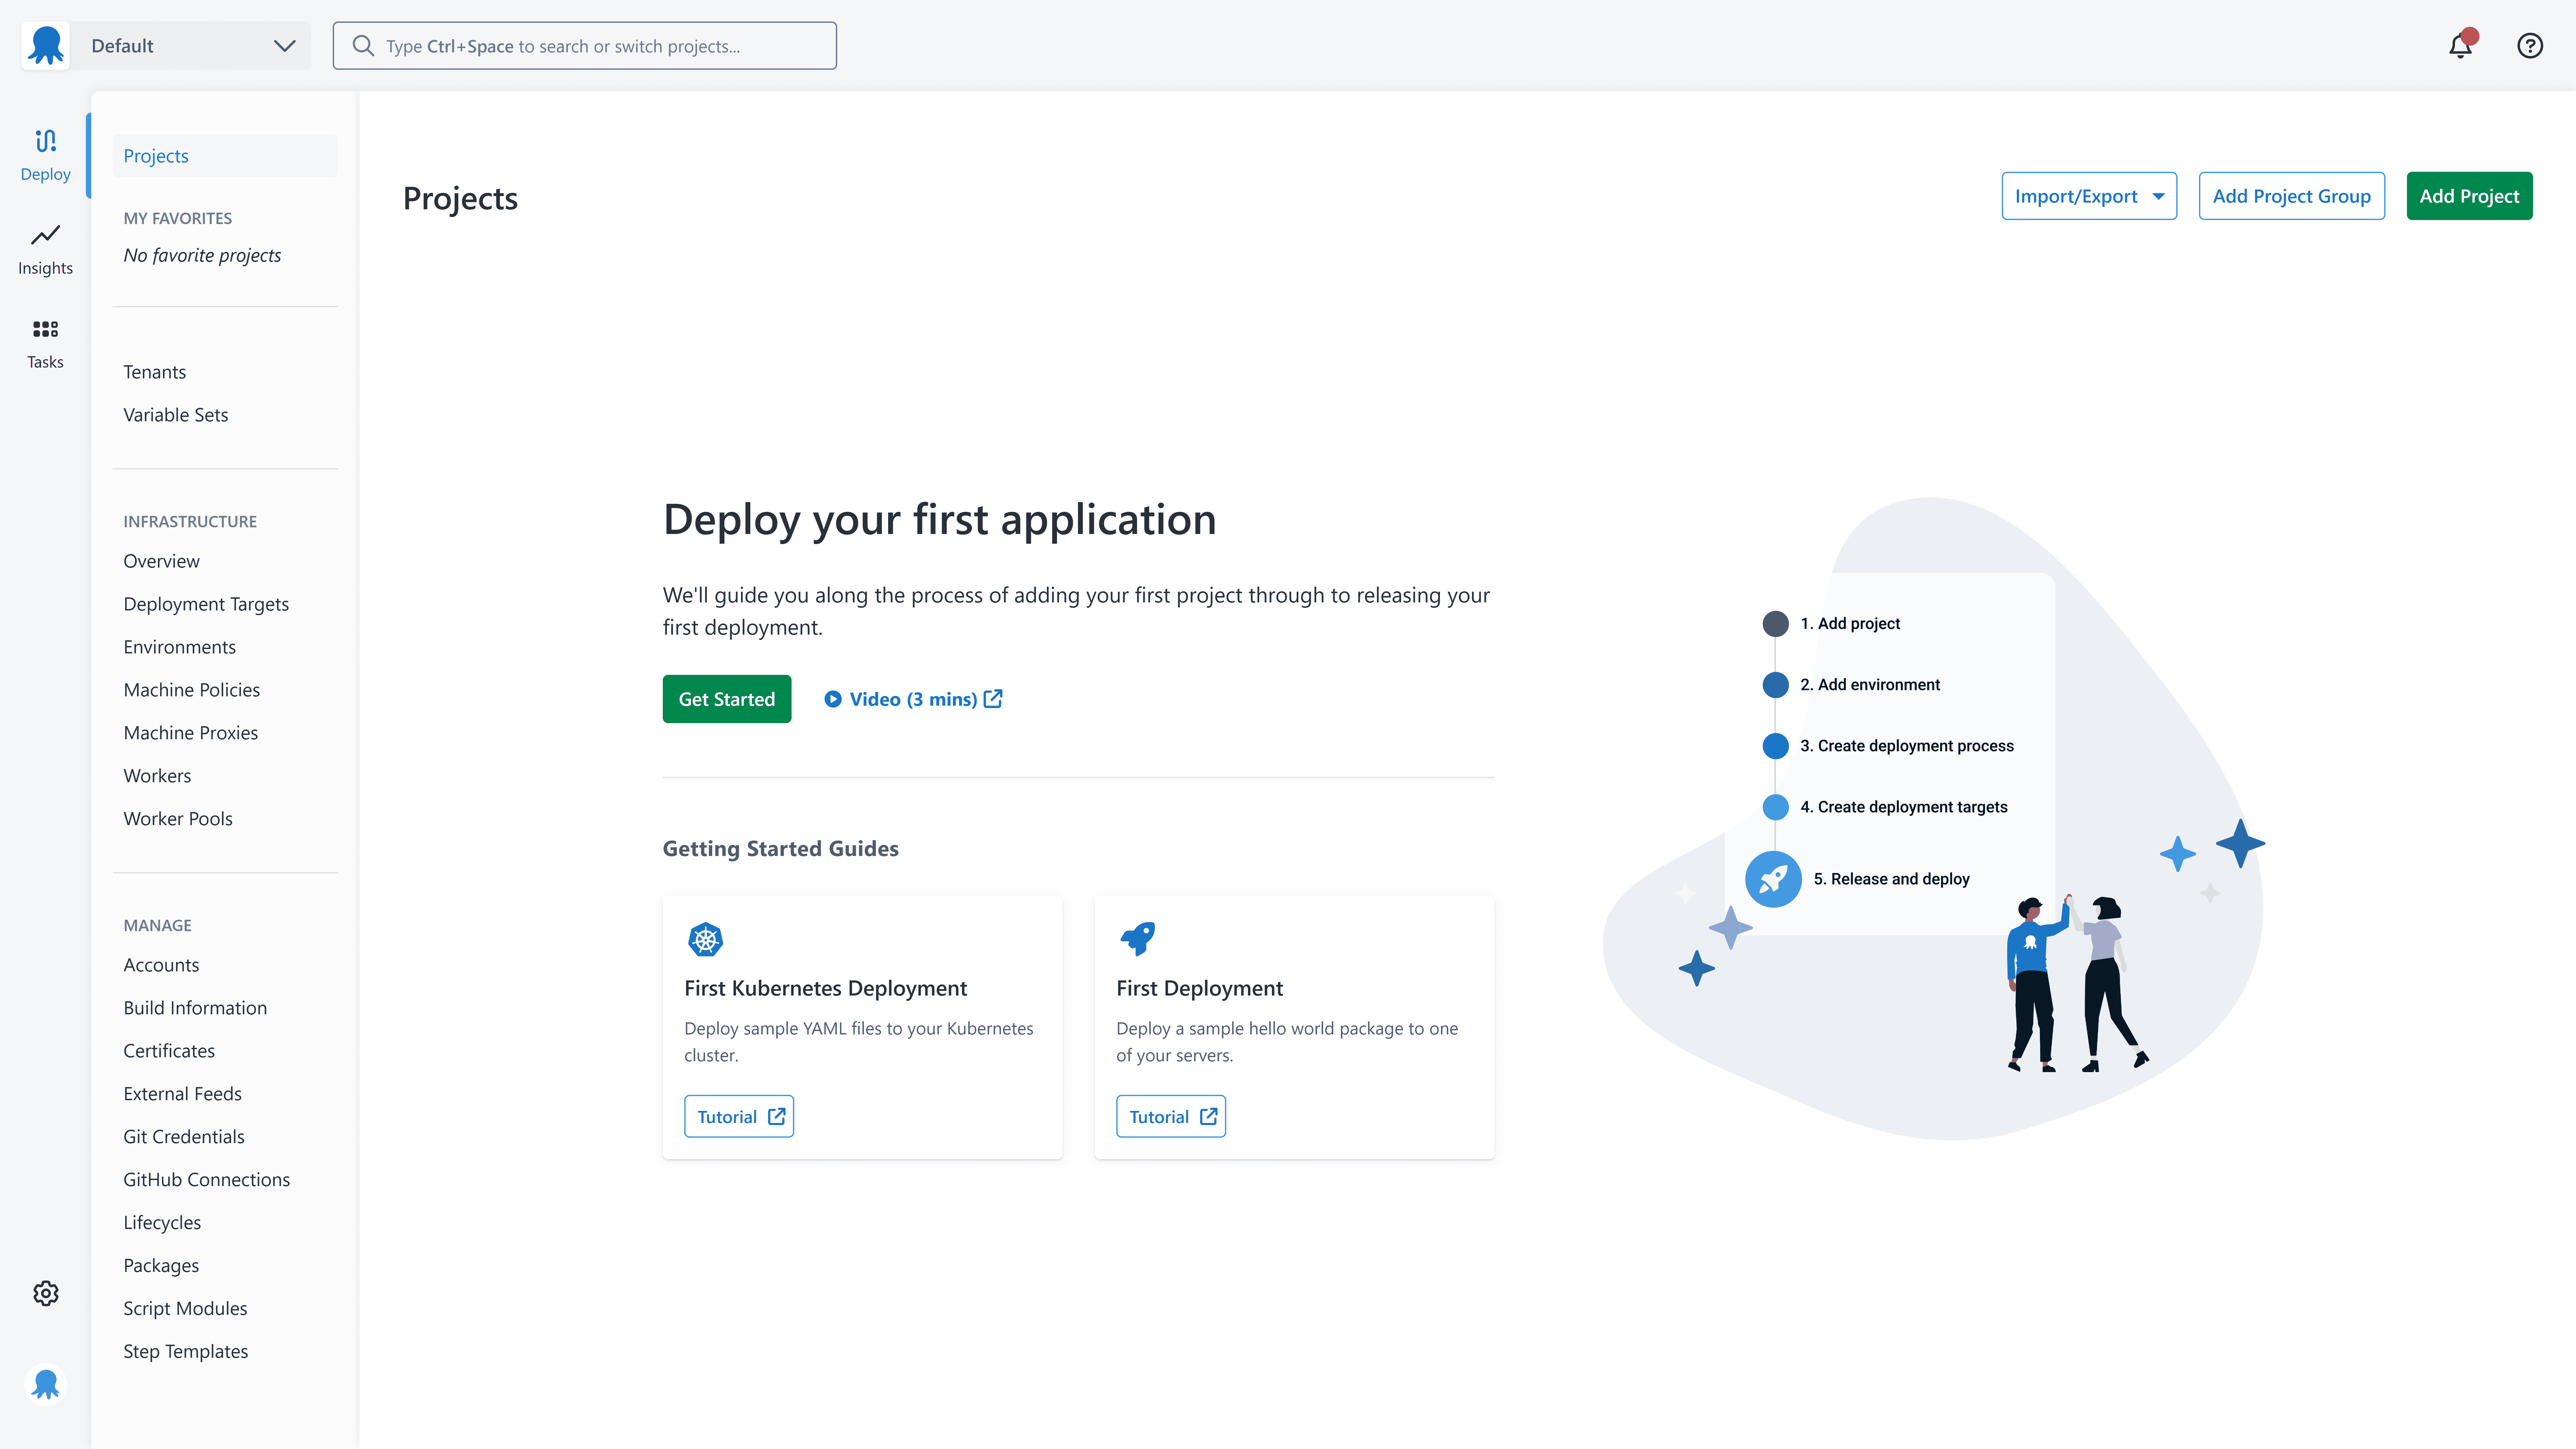
Task: Go to Script Modules
Action: click(x=185, y=1309)
